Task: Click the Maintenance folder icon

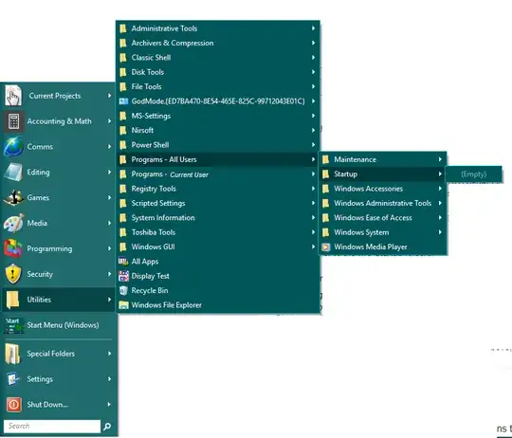Action: (x=325, y=159)
